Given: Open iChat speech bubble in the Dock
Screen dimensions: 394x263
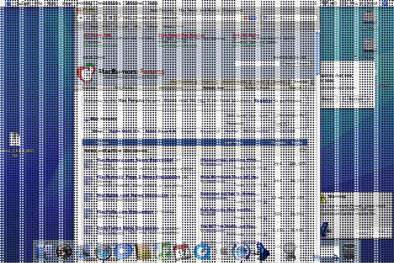Looking at the screenshot, I should (x=123, y=252).
